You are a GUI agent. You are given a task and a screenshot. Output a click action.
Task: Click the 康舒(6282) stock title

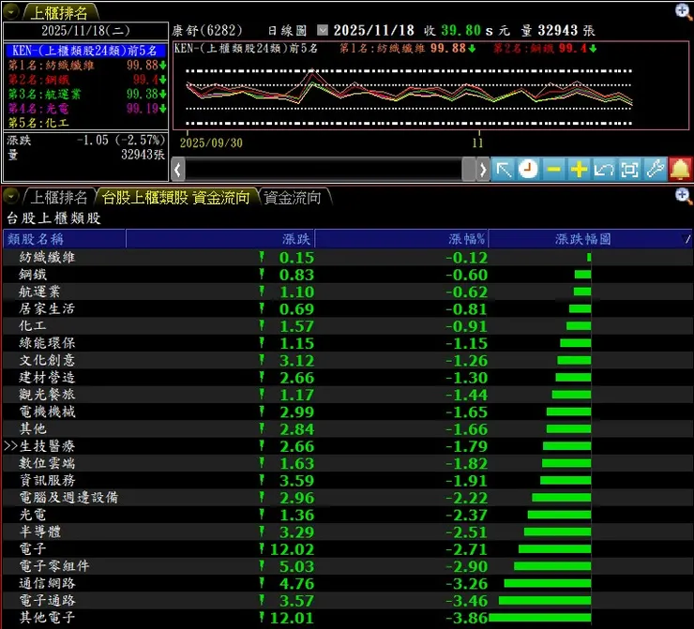click(x=207, y=31)
